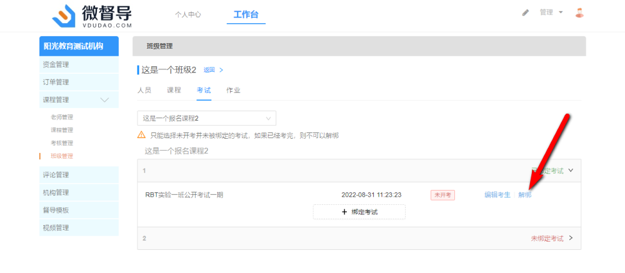Open 课程管理 submenu item under 老师管理

[x=62, y=130]
